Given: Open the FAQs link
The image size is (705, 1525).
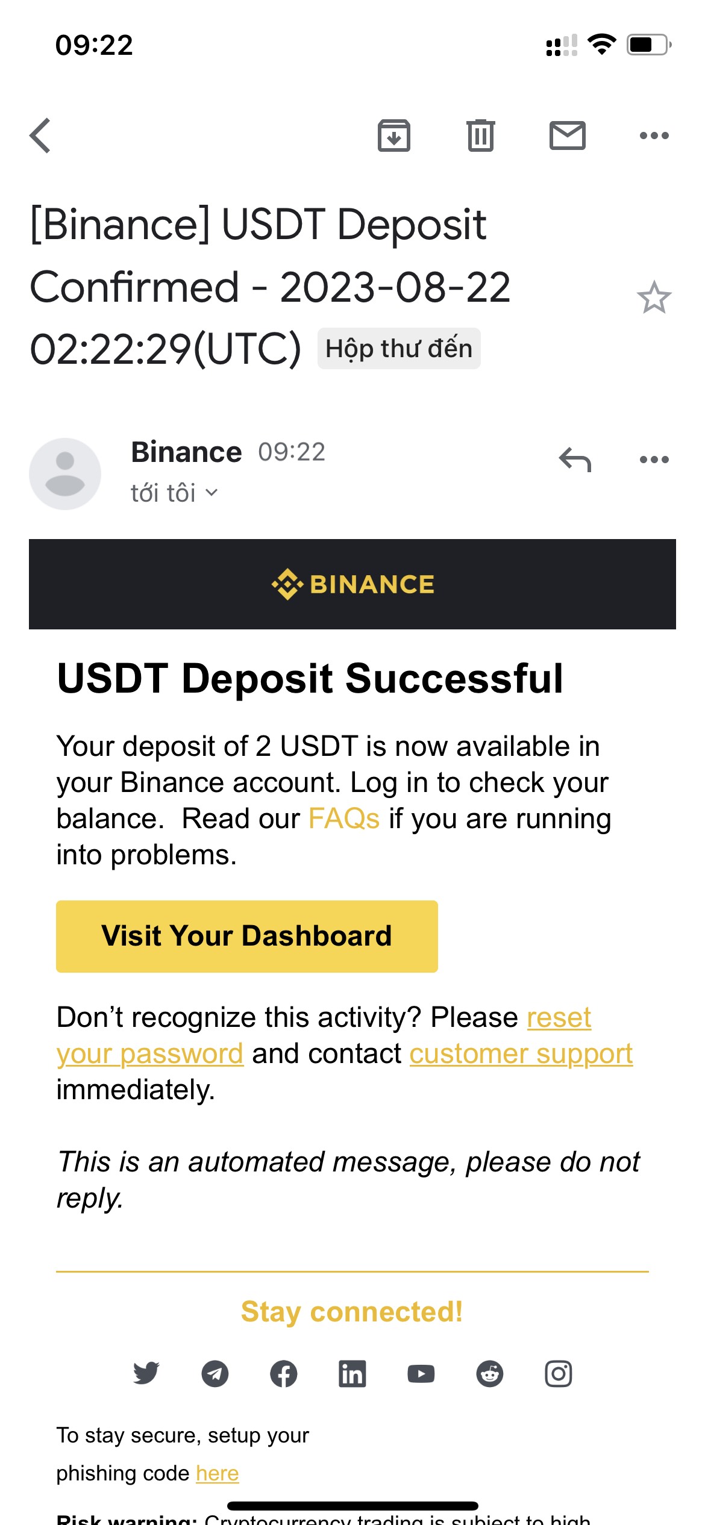Looking at the screenshot, I should (x=344, y=819).
